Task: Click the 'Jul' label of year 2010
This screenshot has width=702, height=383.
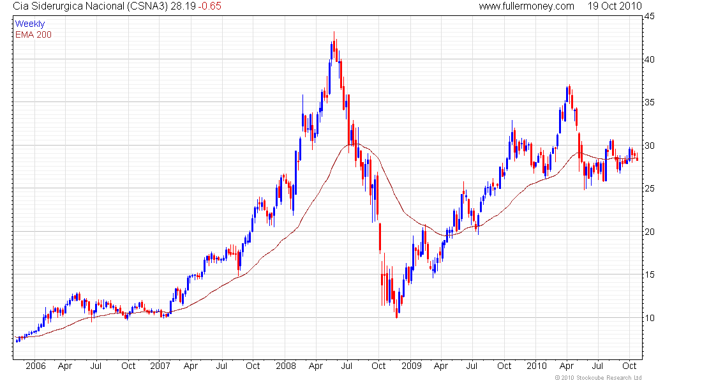Action: tap(598, 366)
